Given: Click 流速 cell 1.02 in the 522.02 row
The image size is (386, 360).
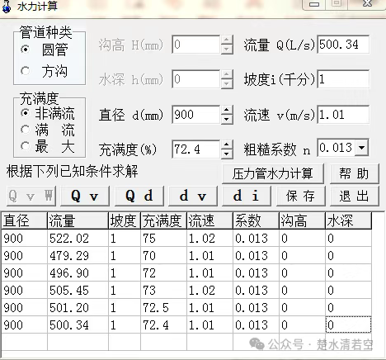Looking at the screenshot, I should tap(210, 239).
